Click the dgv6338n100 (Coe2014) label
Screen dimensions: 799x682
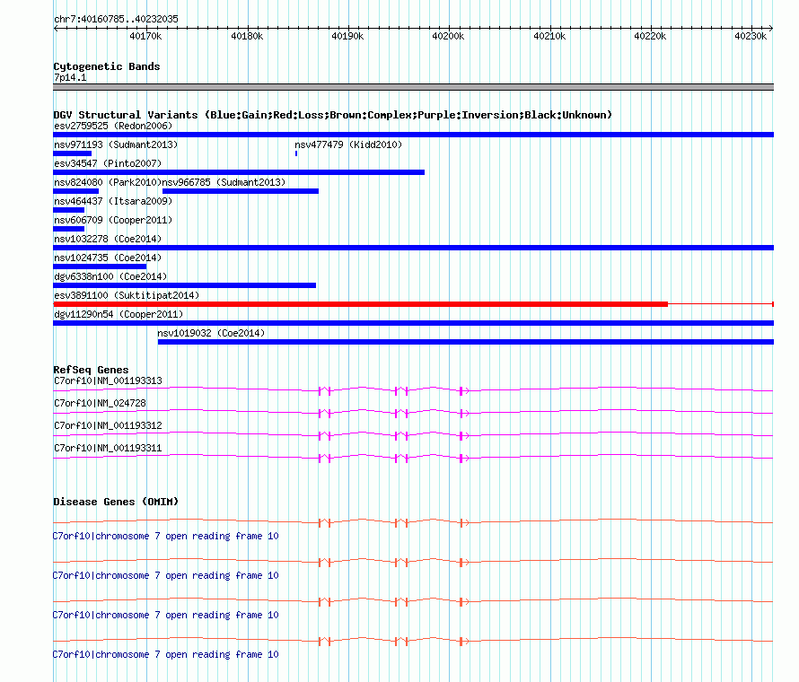[110, 276]
